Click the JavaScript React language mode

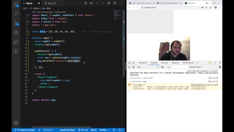[67, 130]
